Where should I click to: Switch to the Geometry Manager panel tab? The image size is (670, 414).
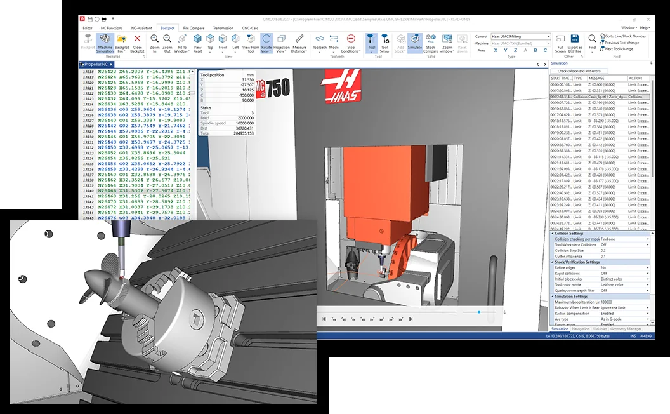626,329
